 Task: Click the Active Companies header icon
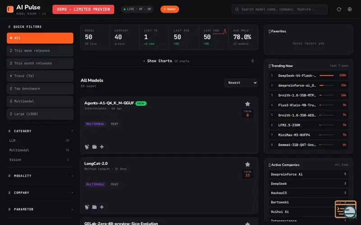pos(269,165)
